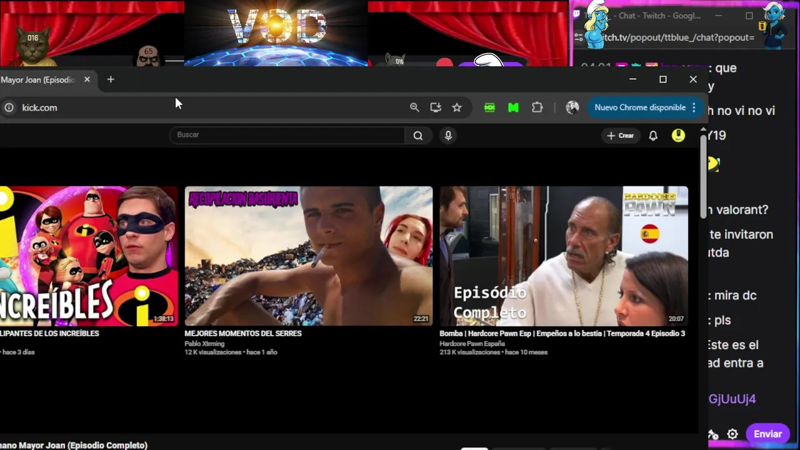Viewport: 800px width, 450px height.
Task: Close the Mayor Joan episode tab
Action: [x=87, y=79]
